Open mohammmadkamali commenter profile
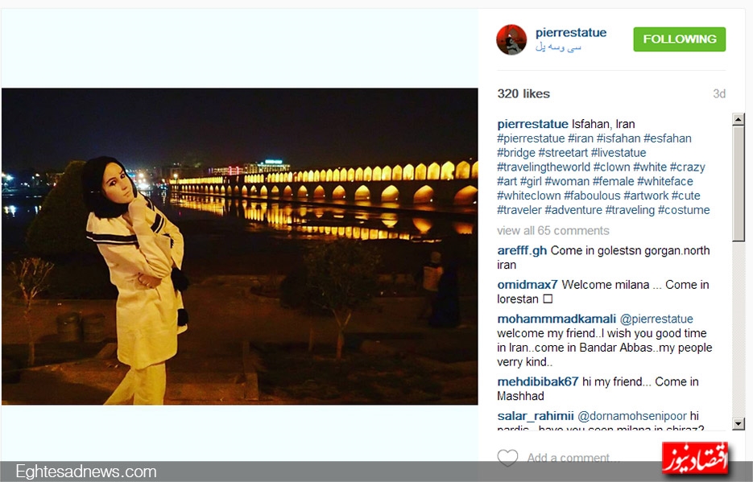The image size is (753, 482). (556, 319)
